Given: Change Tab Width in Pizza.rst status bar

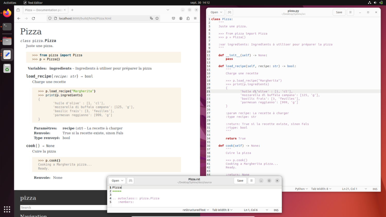Looking at the screenshot, I should click(222, 210).
